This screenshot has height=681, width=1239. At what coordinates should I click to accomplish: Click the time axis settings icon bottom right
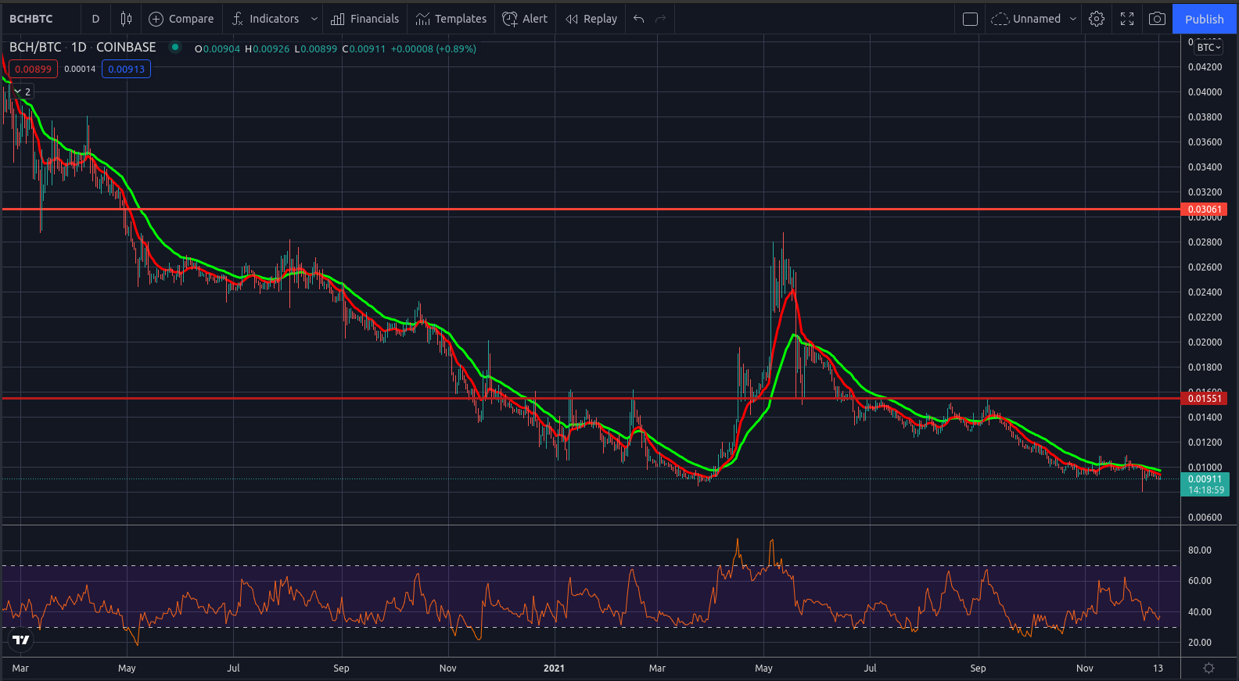tap(1208, 668)
